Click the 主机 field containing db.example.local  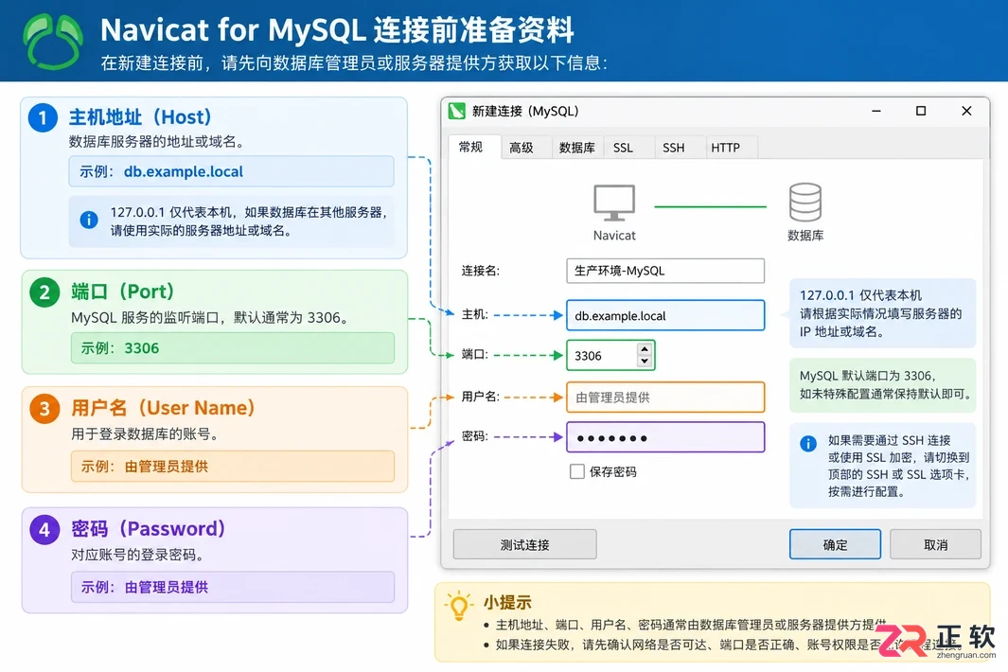[665, 316]
